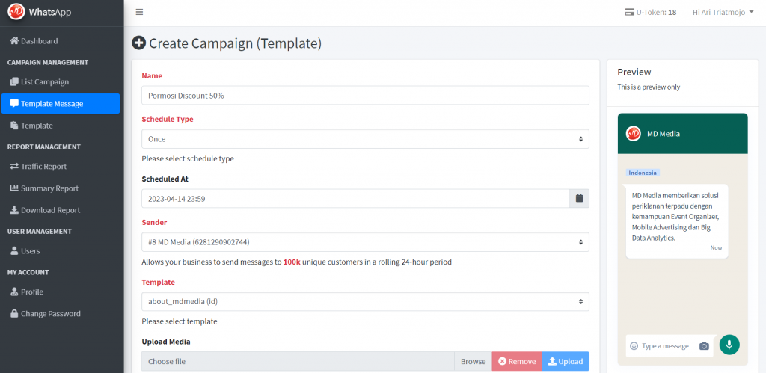This screenshot has width=766, height=373.
Task: Click Browse to choose a media file
Action: [x=473, y=362]
